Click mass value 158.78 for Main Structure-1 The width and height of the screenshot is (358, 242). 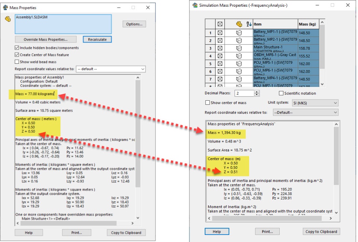pos(304,48)
